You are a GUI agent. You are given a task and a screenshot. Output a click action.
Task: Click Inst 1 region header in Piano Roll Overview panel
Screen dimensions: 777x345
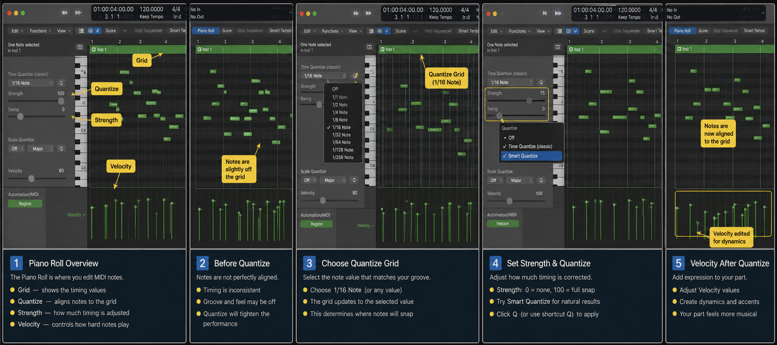(137, 49)
